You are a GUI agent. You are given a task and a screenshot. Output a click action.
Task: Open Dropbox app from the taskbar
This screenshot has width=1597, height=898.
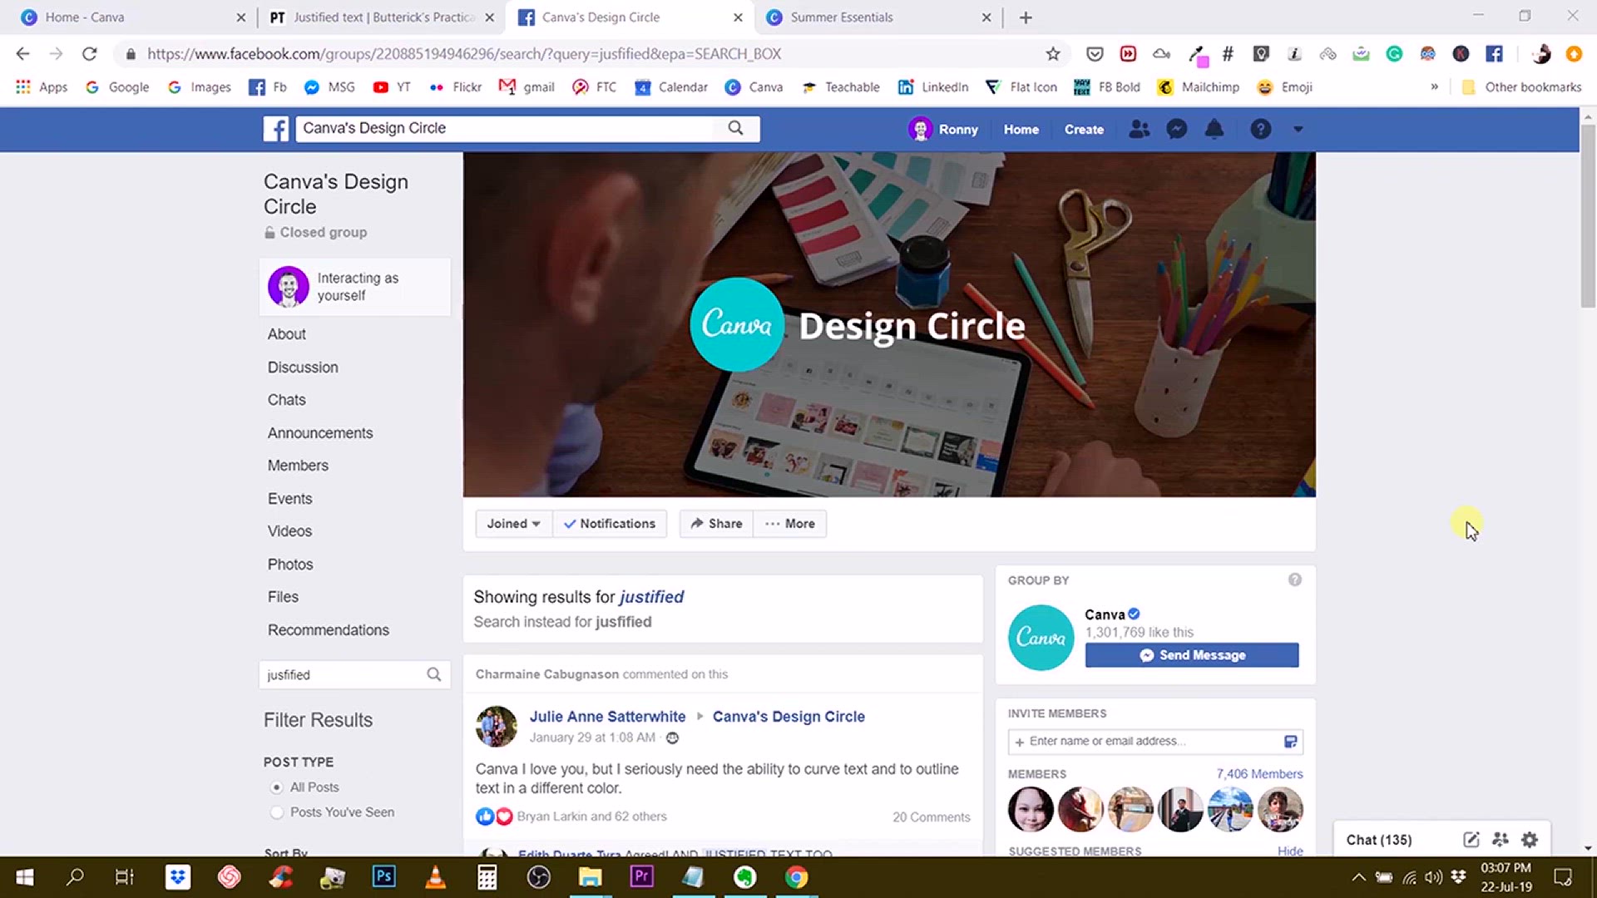tap(177, 877)
